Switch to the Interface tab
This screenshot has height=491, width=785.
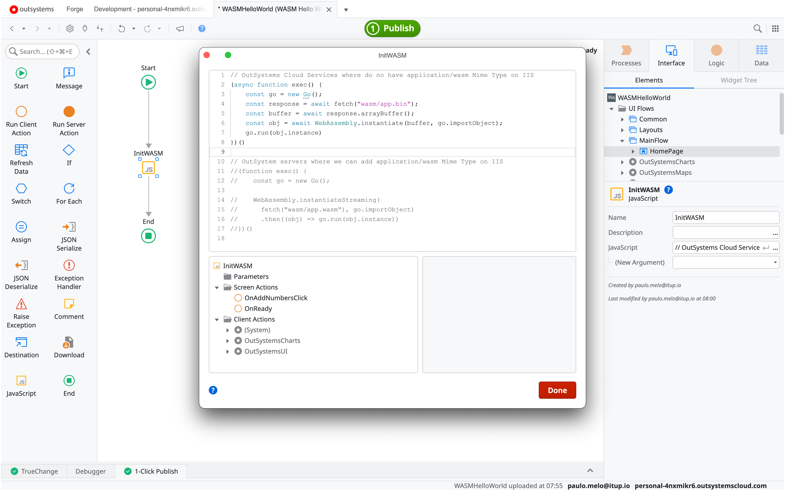coord(671,56)
